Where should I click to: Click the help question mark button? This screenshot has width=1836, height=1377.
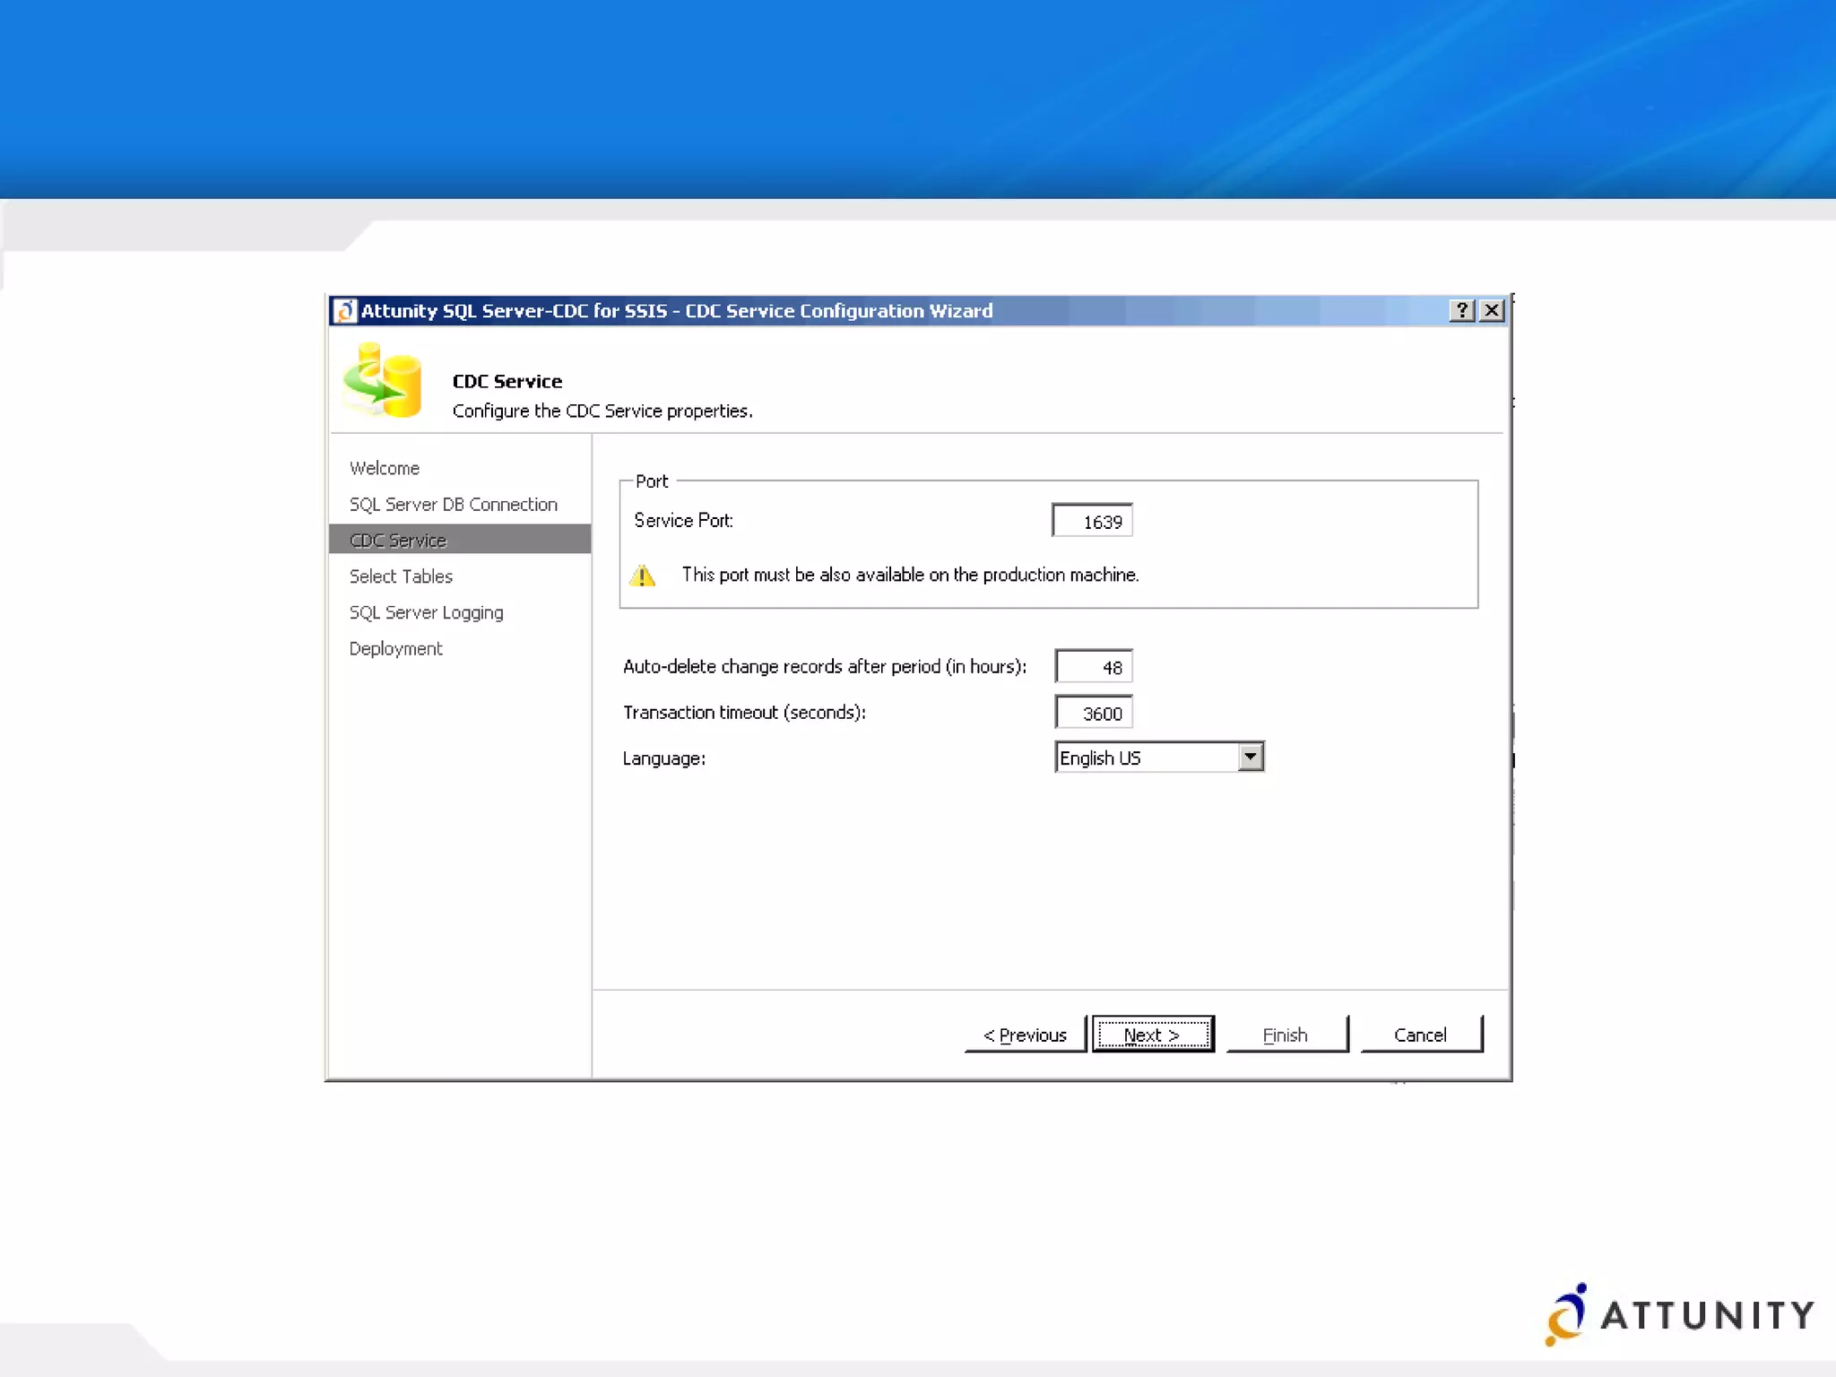click(x=1461, y=310)
